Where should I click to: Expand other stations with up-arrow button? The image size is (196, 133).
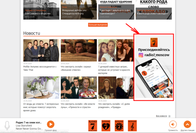188,125
